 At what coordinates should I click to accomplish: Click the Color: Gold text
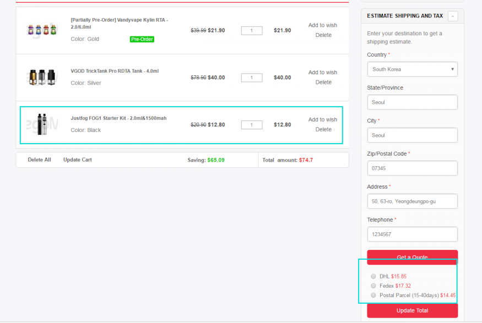click(x=85, y=39)
